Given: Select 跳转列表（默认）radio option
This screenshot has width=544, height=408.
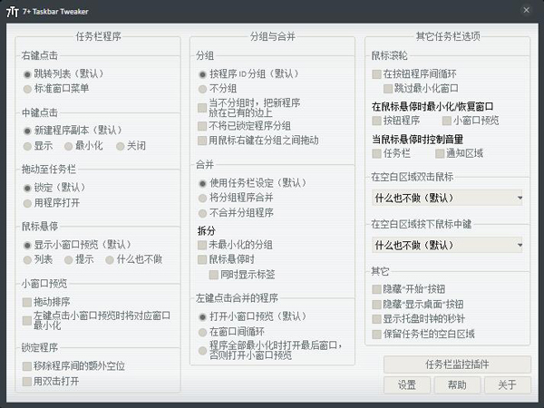Looking at the screenshot, I should (27, 74).
